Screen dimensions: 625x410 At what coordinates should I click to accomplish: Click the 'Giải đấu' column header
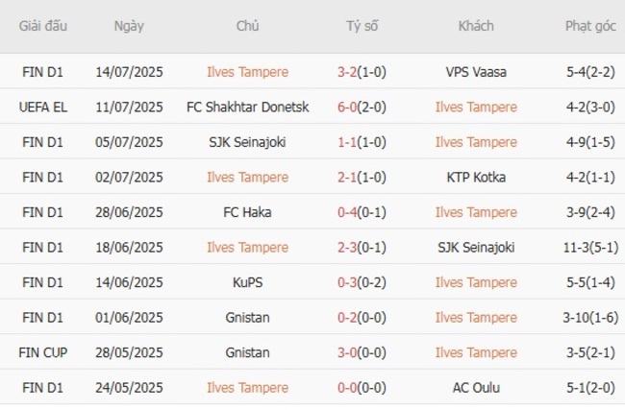point(43,26)
